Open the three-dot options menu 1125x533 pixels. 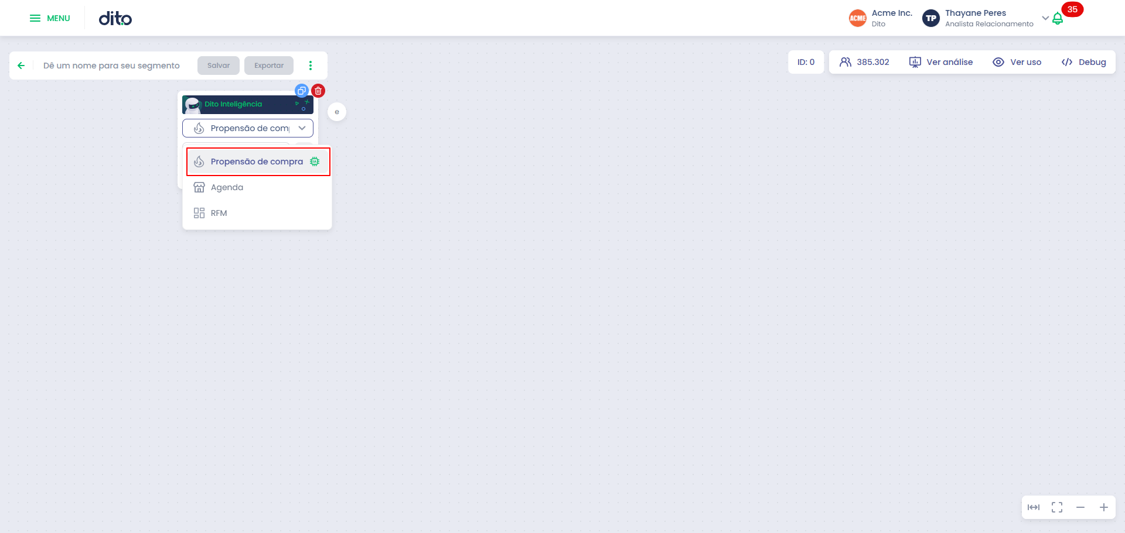click(x=311, y=66)
